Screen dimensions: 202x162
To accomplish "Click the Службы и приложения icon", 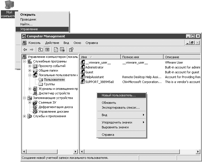I will 30,116.
